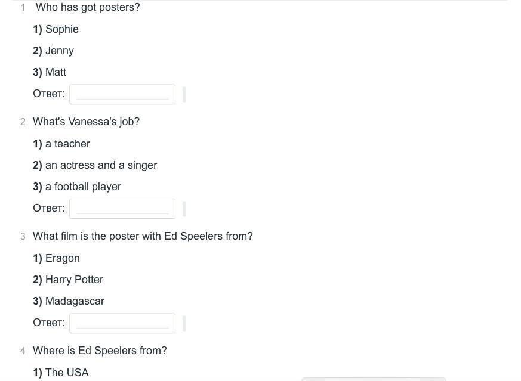Pick the 'Madagascar' option
The height and width of the screenshot is (381, 521).
tap(75, 301)
